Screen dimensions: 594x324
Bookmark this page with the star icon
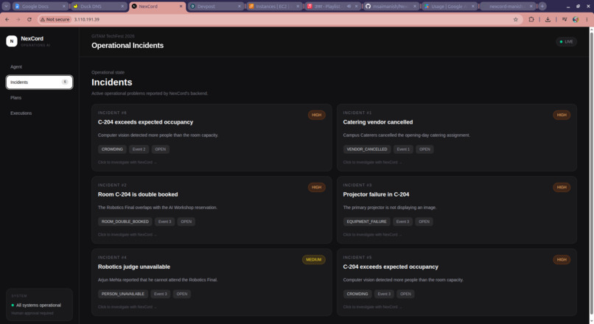coord(516,19)
